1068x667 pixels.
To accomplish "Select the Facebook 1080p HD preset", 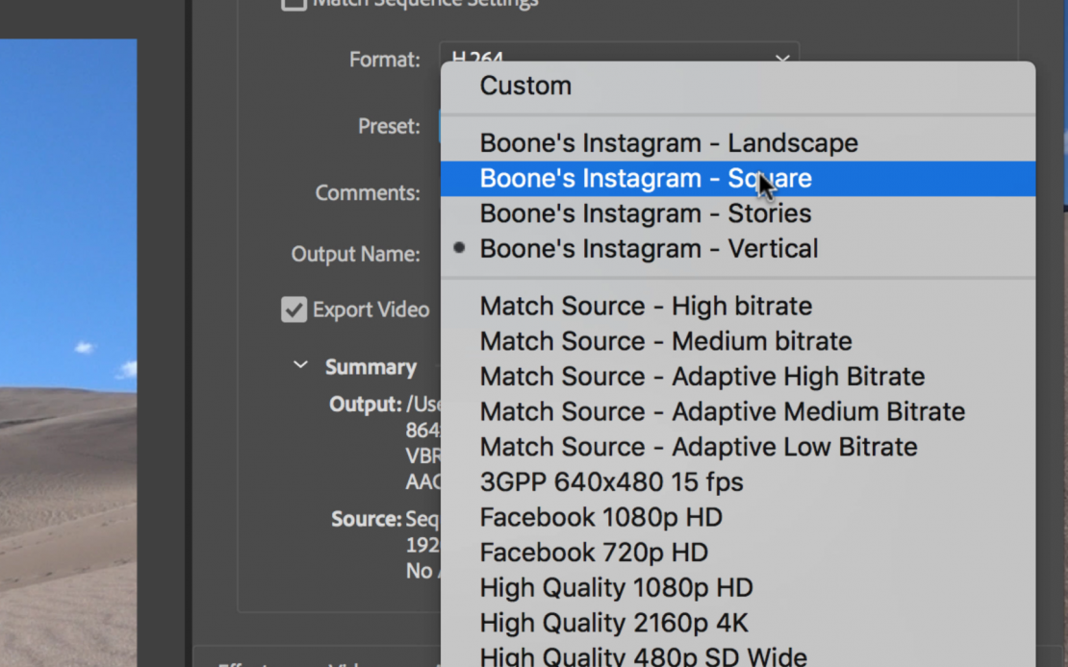I will pyautogui.click(x=600, y=517).
